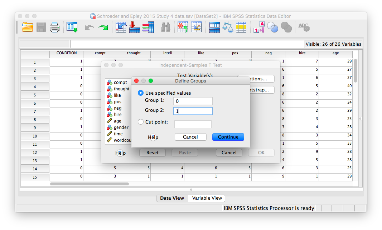This screenshot has width=382, height=230.
Task: Select the neg column header
Action: pyautogui.click(x=268, y=53)
